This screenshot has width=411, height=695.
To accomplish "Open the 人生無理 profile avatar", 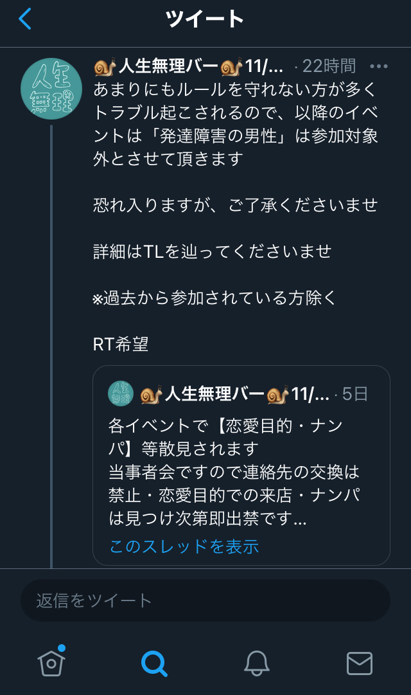I will pos(51,88).
